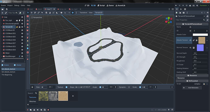This screenshot has height=112, width=210.
Task: Open the Terrain3DTextureAsset object dropdown
Action: pyautogui.click(x=190, y=16)
